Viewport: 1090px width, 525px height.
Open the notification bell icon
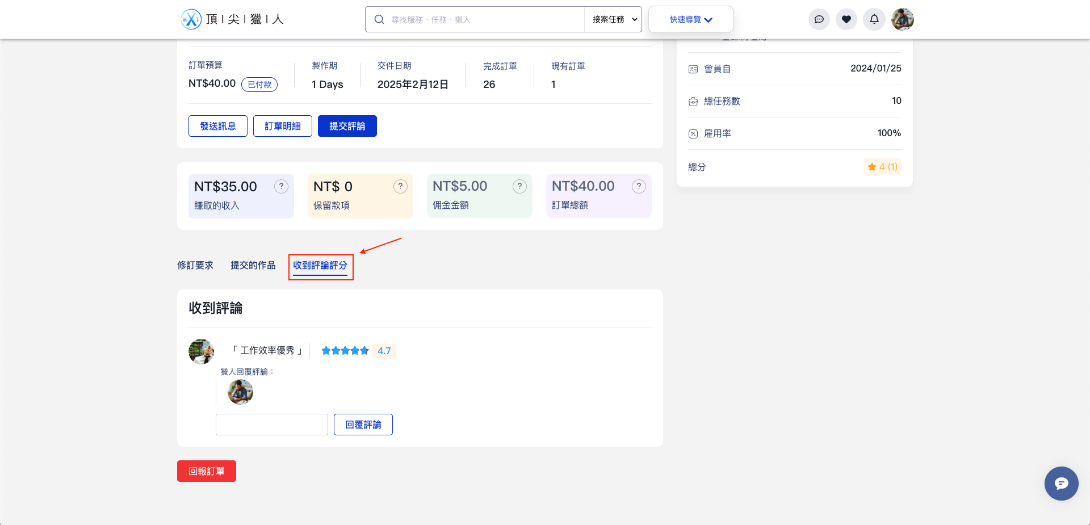(874, 19)
